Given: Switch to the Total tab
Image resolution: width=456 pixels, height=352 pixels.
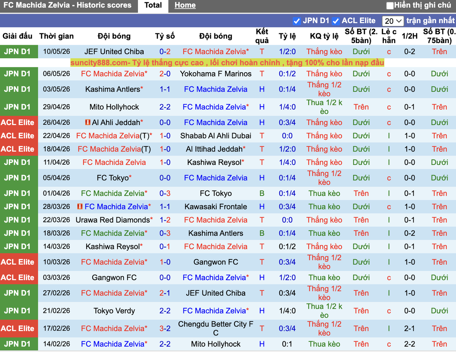Looking at the screenshot, I should click(x=153, y=5).
